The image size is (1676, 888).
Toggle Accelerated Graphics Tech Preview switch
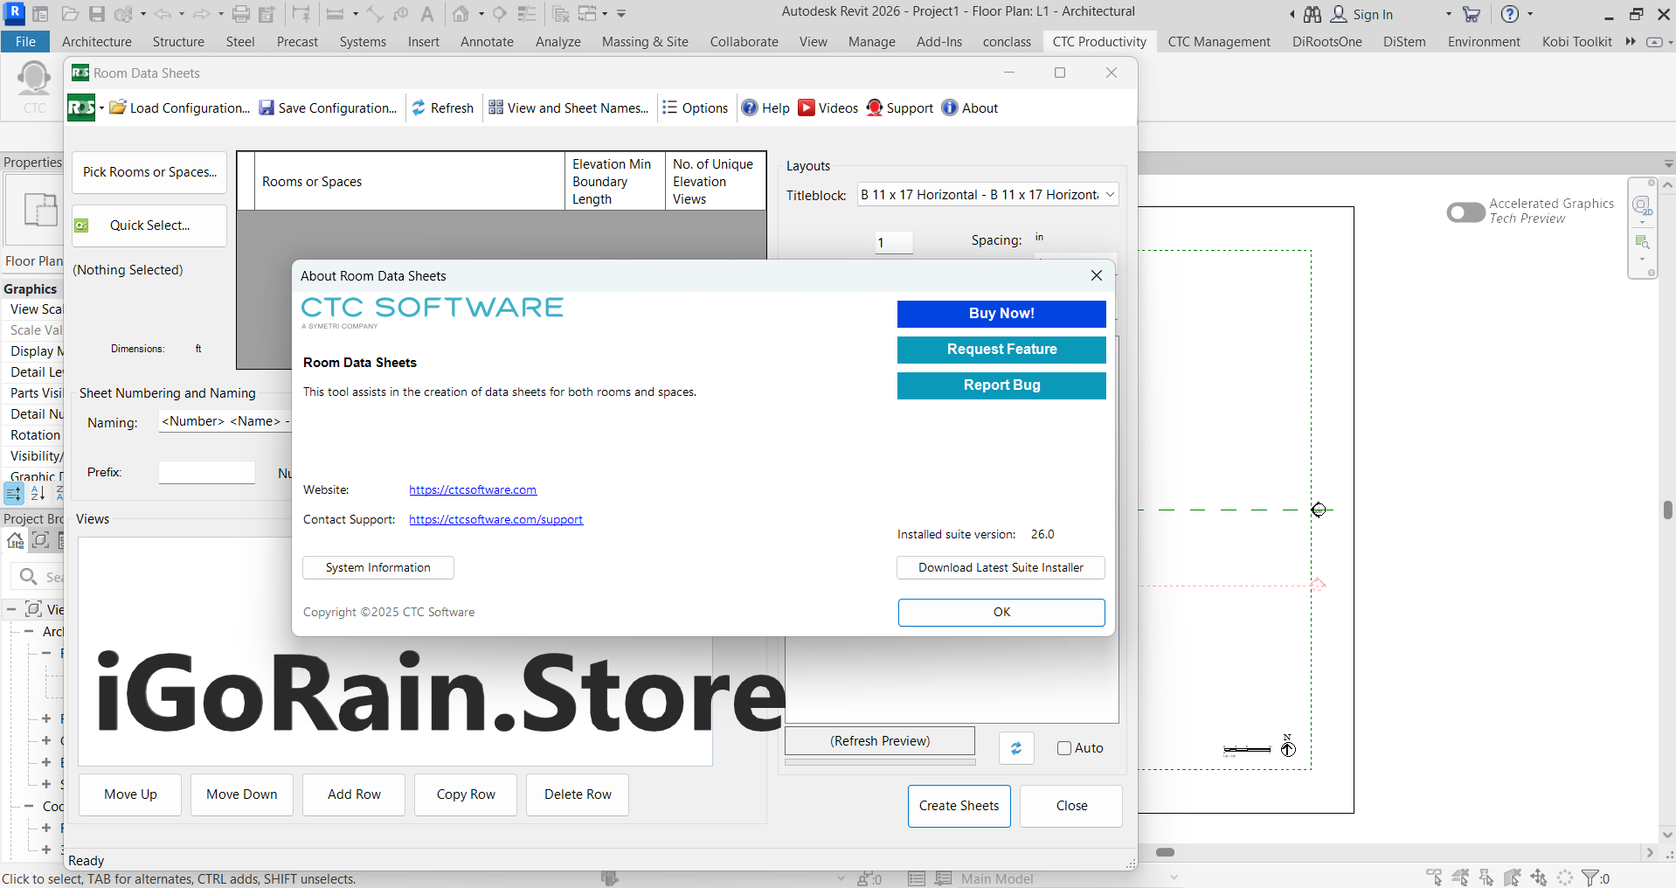[1465, 212]
